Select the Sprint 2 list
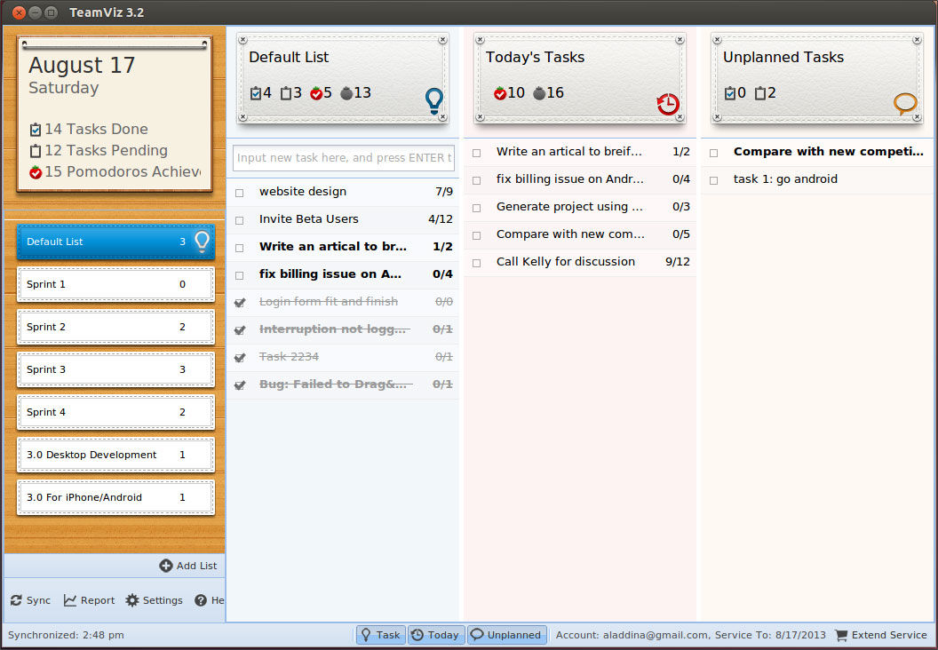938x650 pixels. (115, 327)
